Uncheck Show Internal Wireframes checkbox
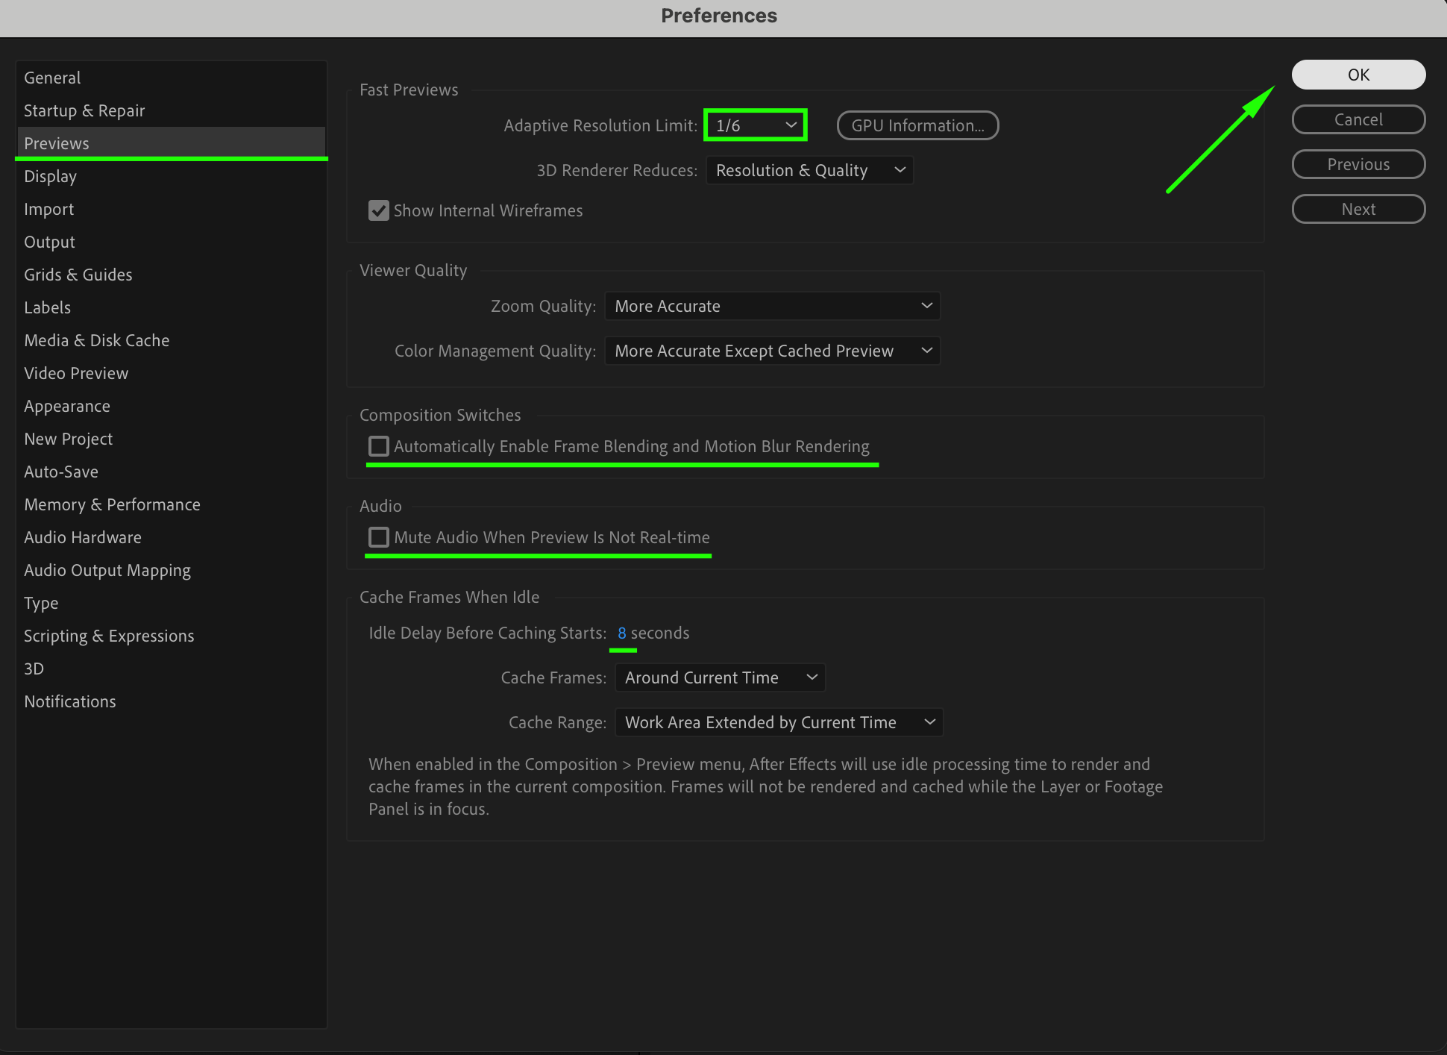Viewport: 1447px width, 1055px height. click(x=379, y=211)
